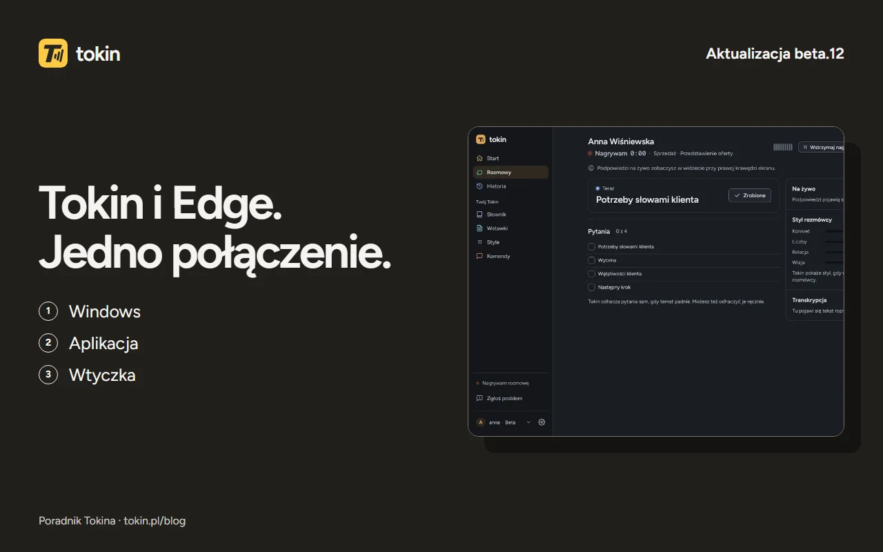The height and width of the screenshot is (552, 883).
Task: Click the audio level meter bars
Action: [783, 147]
